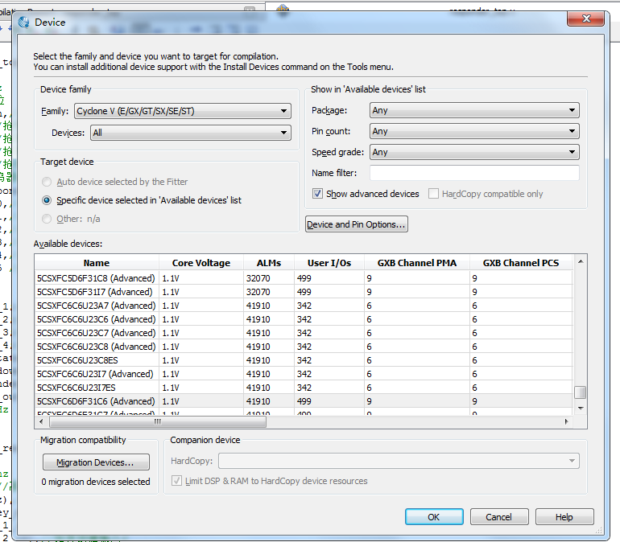The width and height of the screenshot is (620, 542).
Task: Open the Speed grade dropdown
Action: click(474, 152)
